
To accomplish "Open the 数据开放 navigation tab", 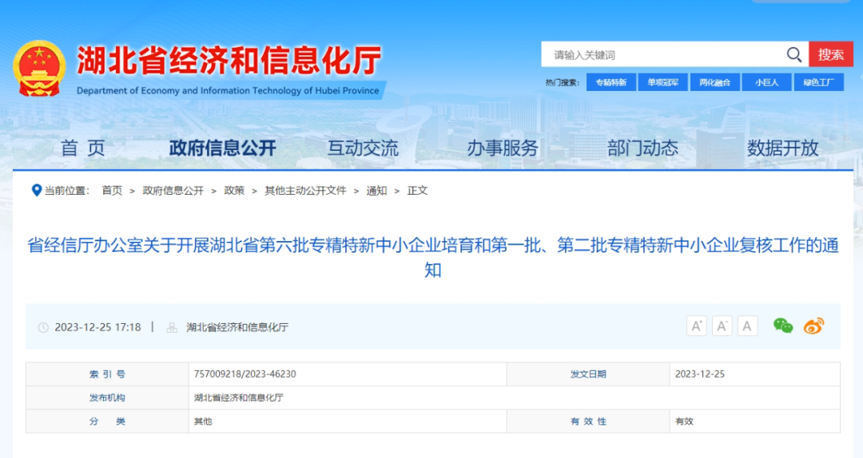I will (782, 148).
